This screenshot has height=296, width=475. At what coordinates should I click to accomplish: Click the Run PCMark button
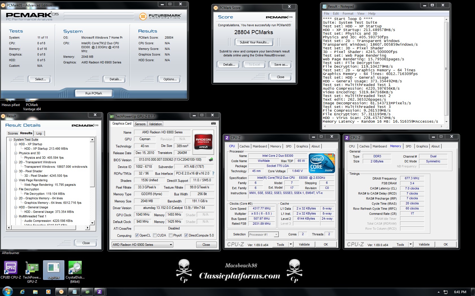click(94, 93)
